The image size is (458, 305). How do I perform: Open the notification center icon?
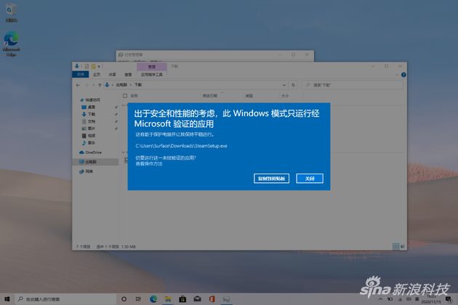tap(449, 299)
